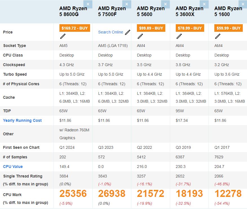This screenshot has height=209, width=247.
Task: Click the 95W TDP value
Action: pyautogui.click(x=180, y=111)
